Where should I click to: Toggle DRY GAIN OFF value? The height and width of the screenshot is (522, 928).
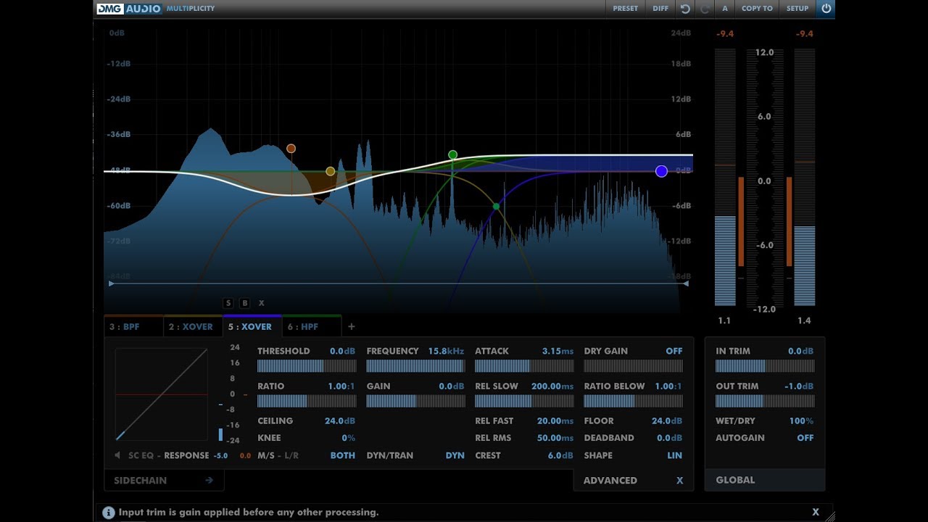tap(674, 351)
